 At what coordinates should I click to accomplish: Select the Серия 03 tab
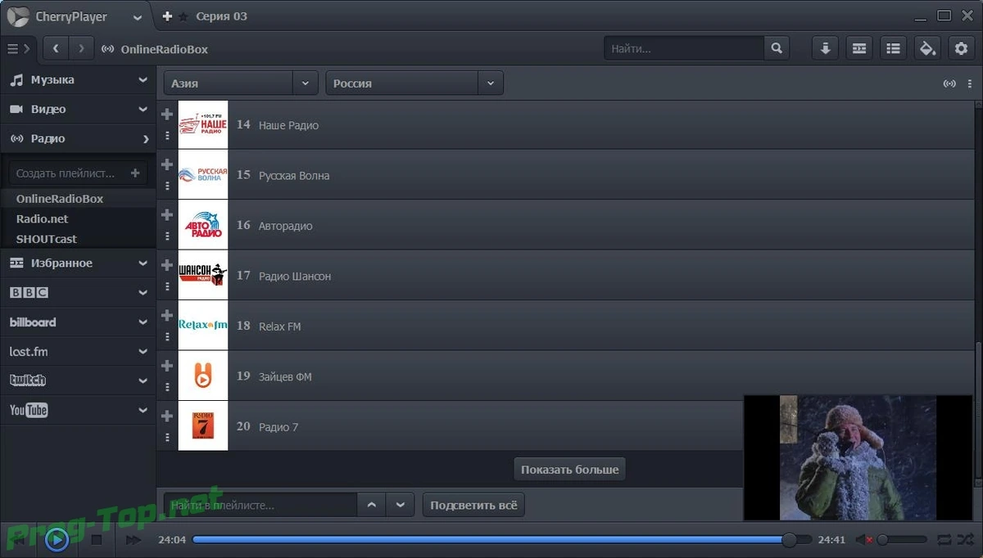point(222,16)
